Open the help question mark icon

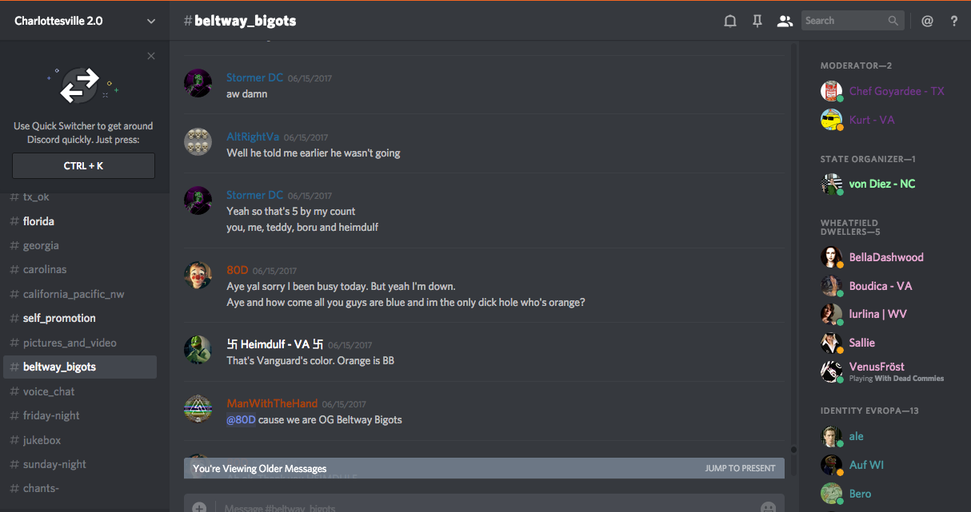click(954, 22)
